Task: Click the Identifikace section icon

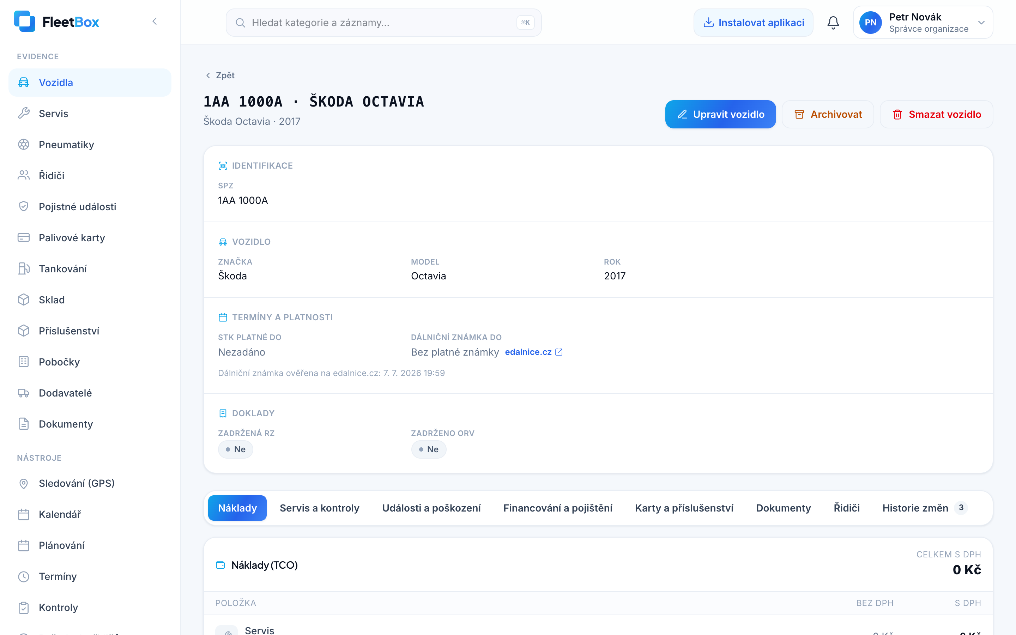Action: click(223, 166)
